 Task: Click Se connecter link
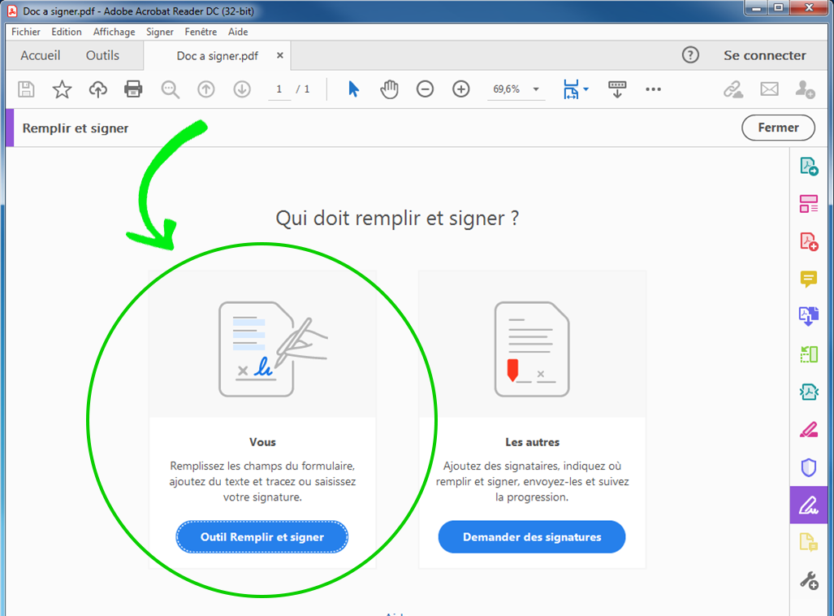pos(764,55)
